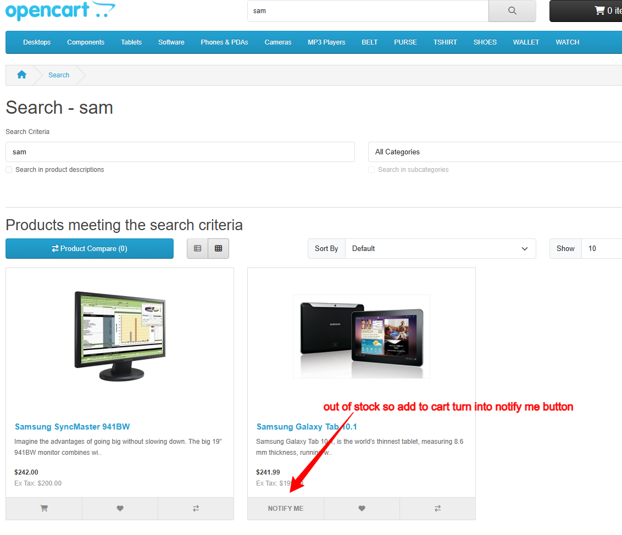This screenshot has height=535, width=622.
Task: Expand the All Categories dropdown
Action: 495,152
